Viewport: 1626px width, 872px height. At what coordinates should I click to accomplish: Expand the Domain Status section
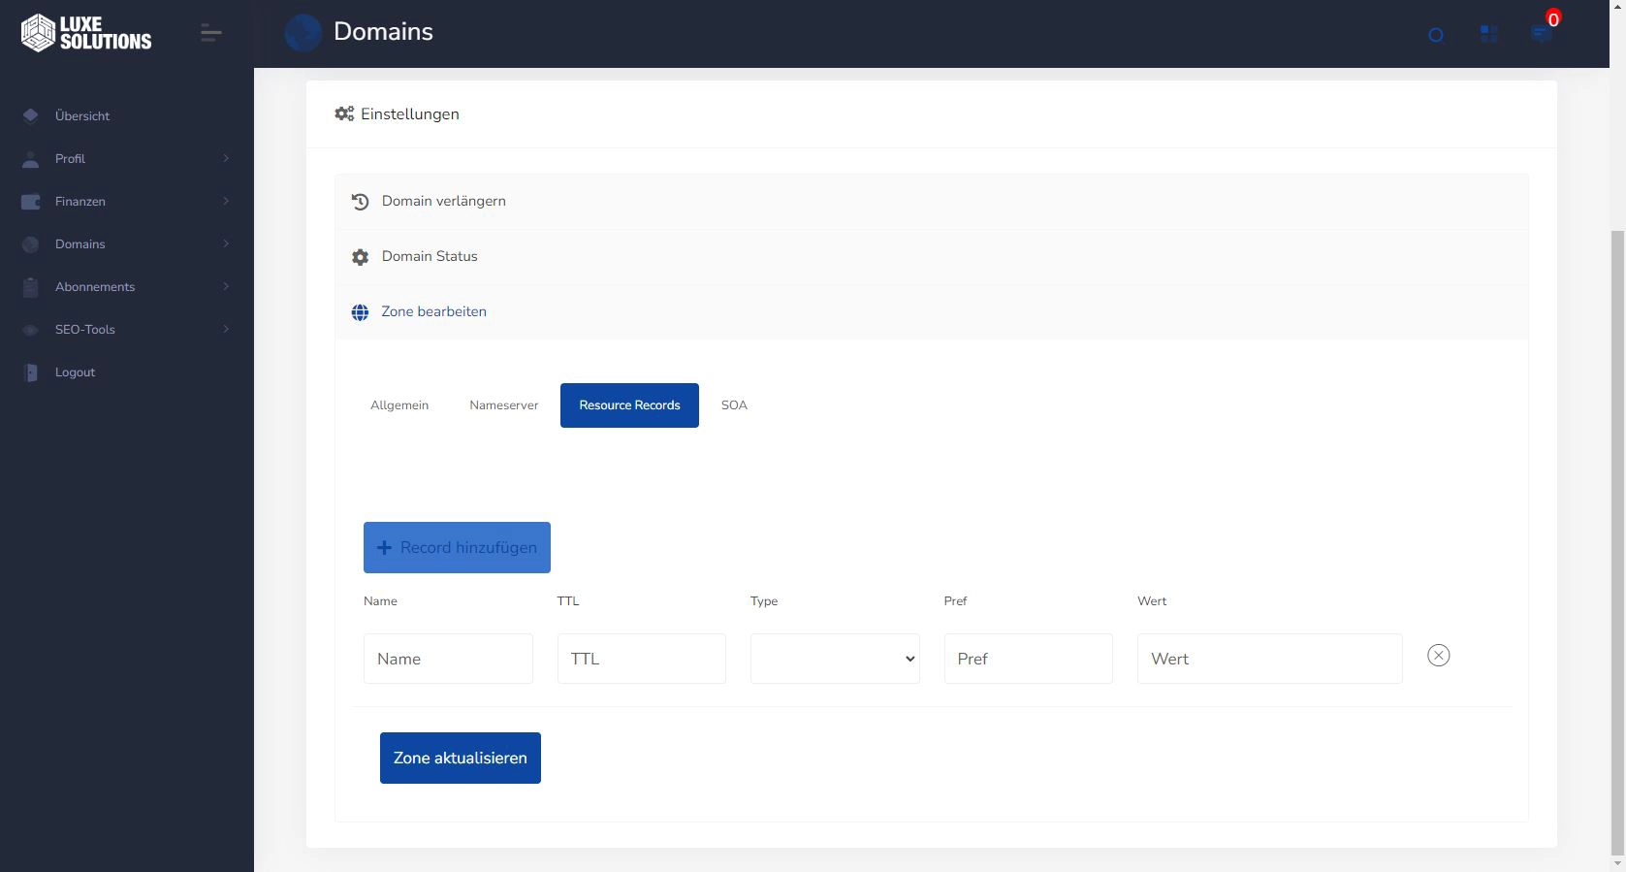pyautogui.click(x=932, y=257)
